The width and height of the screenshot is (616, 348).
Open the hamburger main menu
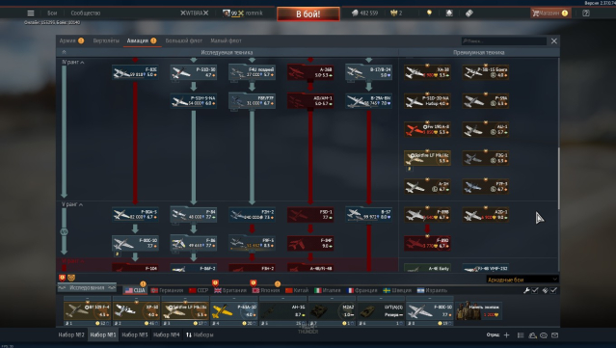pos(31,13)
